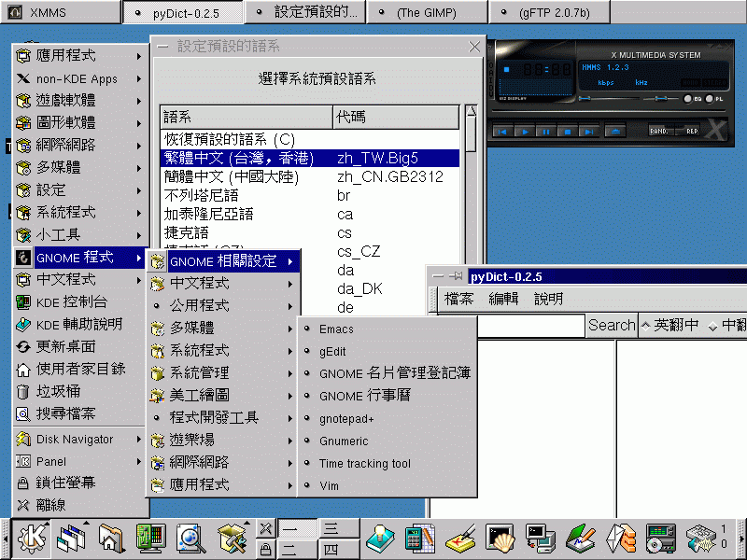Click XMMS stop button
The height and width of the screenshot is (560, 747).
click(x=568, y=132)
